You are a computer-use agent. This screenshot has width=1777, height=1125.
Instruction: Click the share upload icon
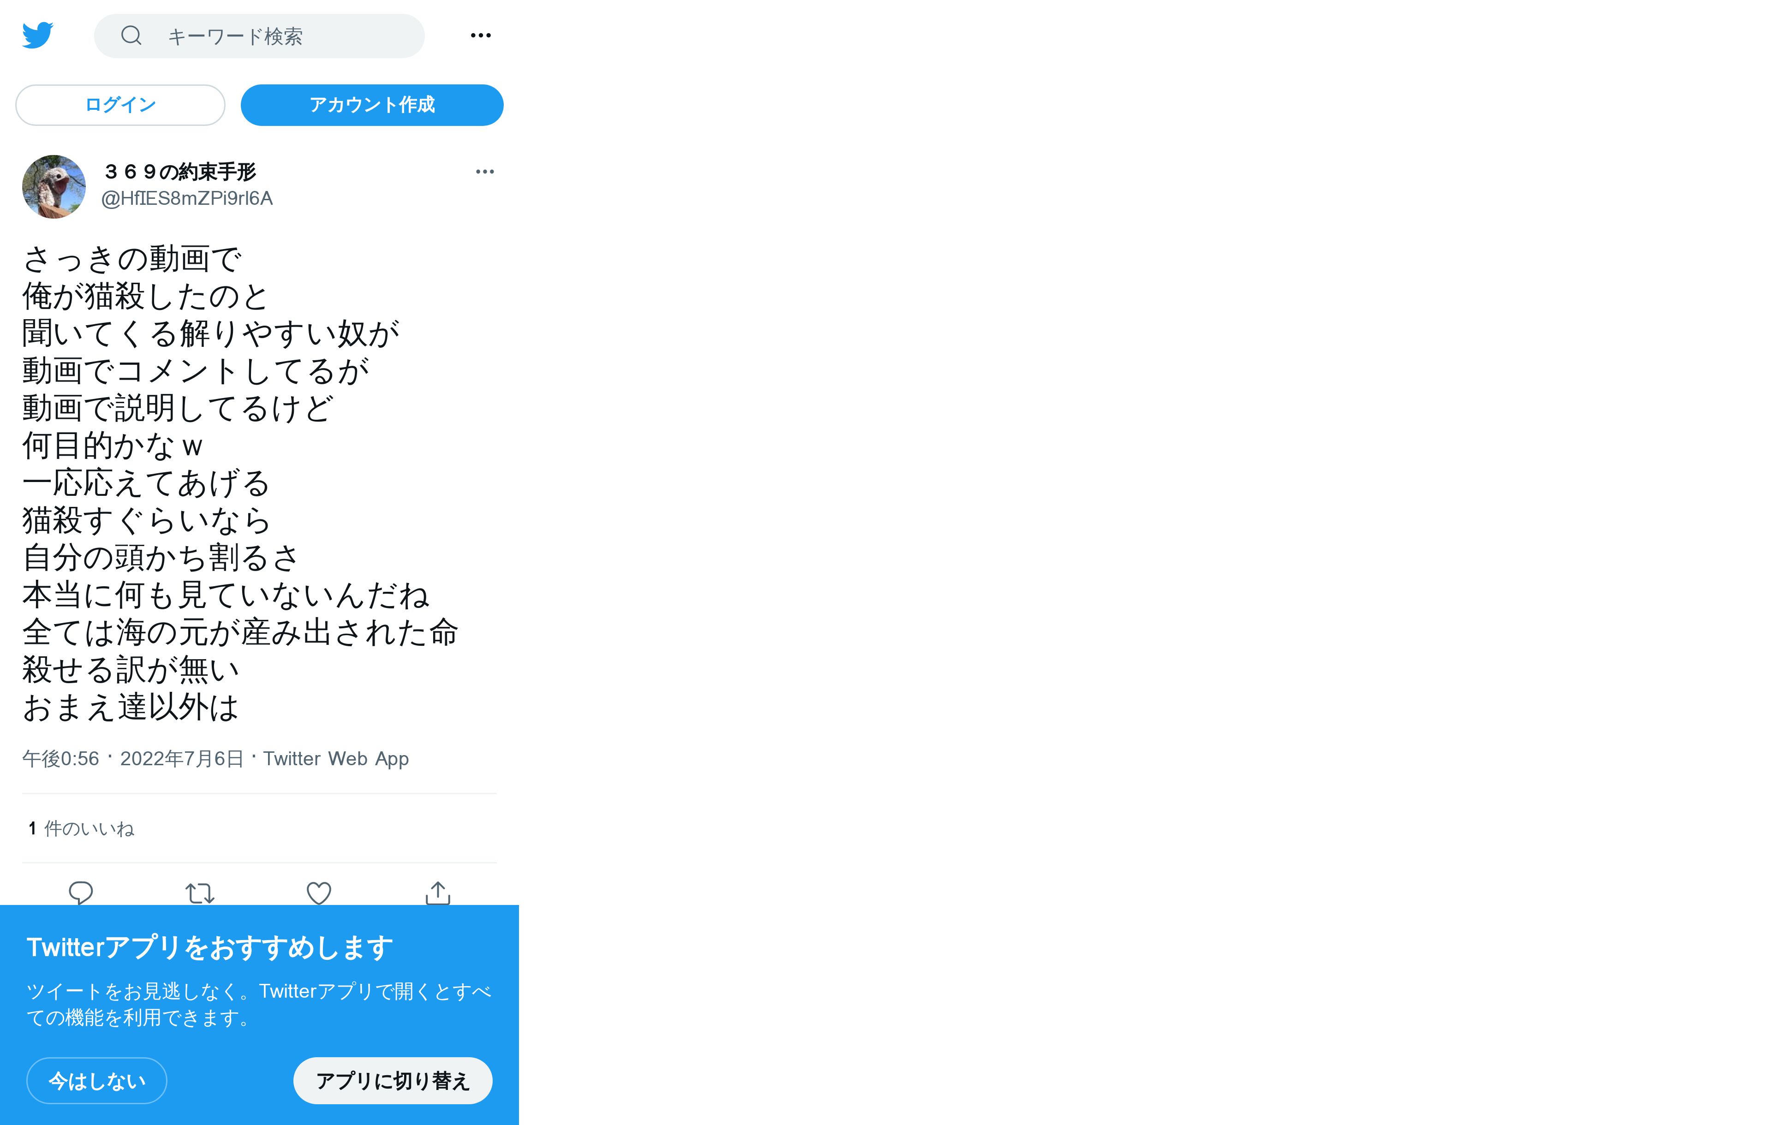tap(438, 893)
